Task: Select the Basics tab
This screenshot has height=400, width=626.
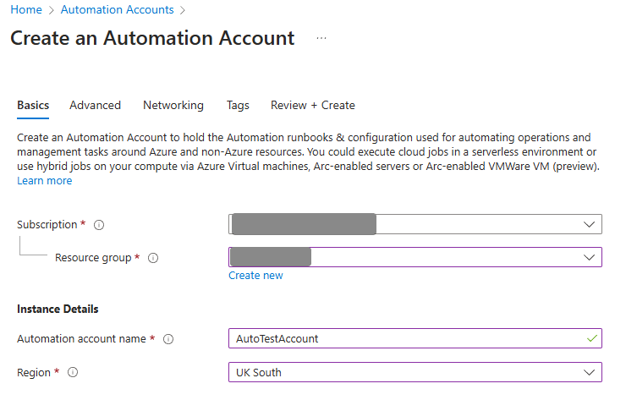Action: pos(33,106)
